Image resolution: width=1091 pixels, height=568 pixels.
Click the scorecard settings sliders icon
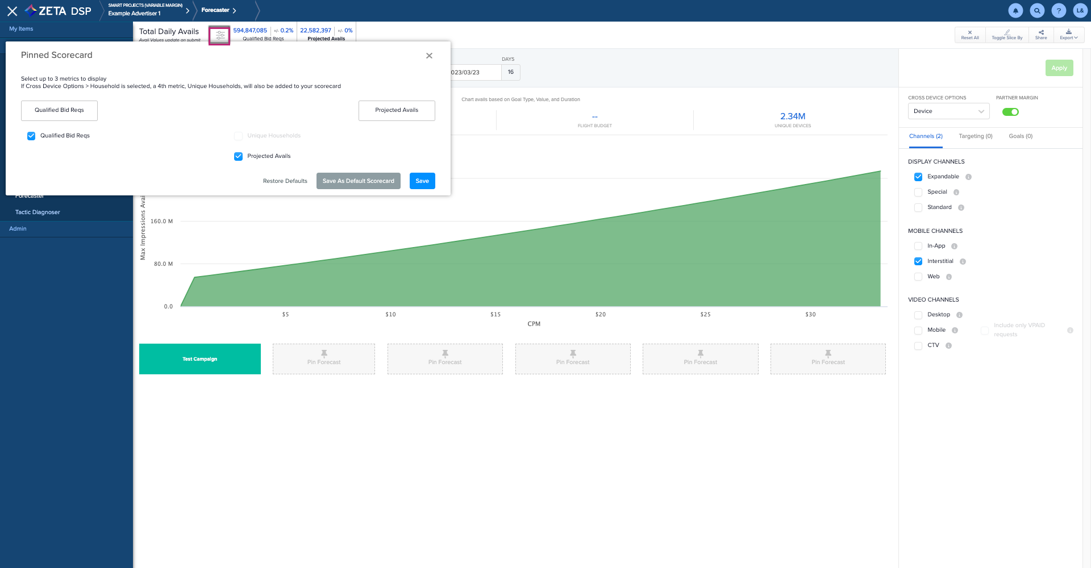(219, 36)
